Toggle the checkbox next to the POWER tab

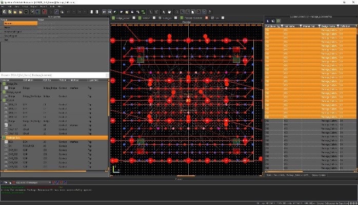tap(154, 18)
